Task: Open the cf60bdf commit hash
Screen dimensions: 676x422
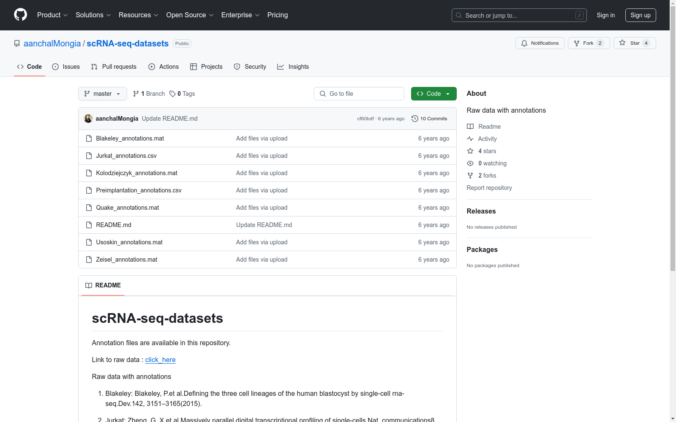Action: pyautogui.click(x=365, y=119)
